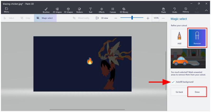Image resolution: width=211 pixels, height=112 pixels.
Task: Zoom in with the plus button
Action: pyautogui.click(x=148, y=18)
